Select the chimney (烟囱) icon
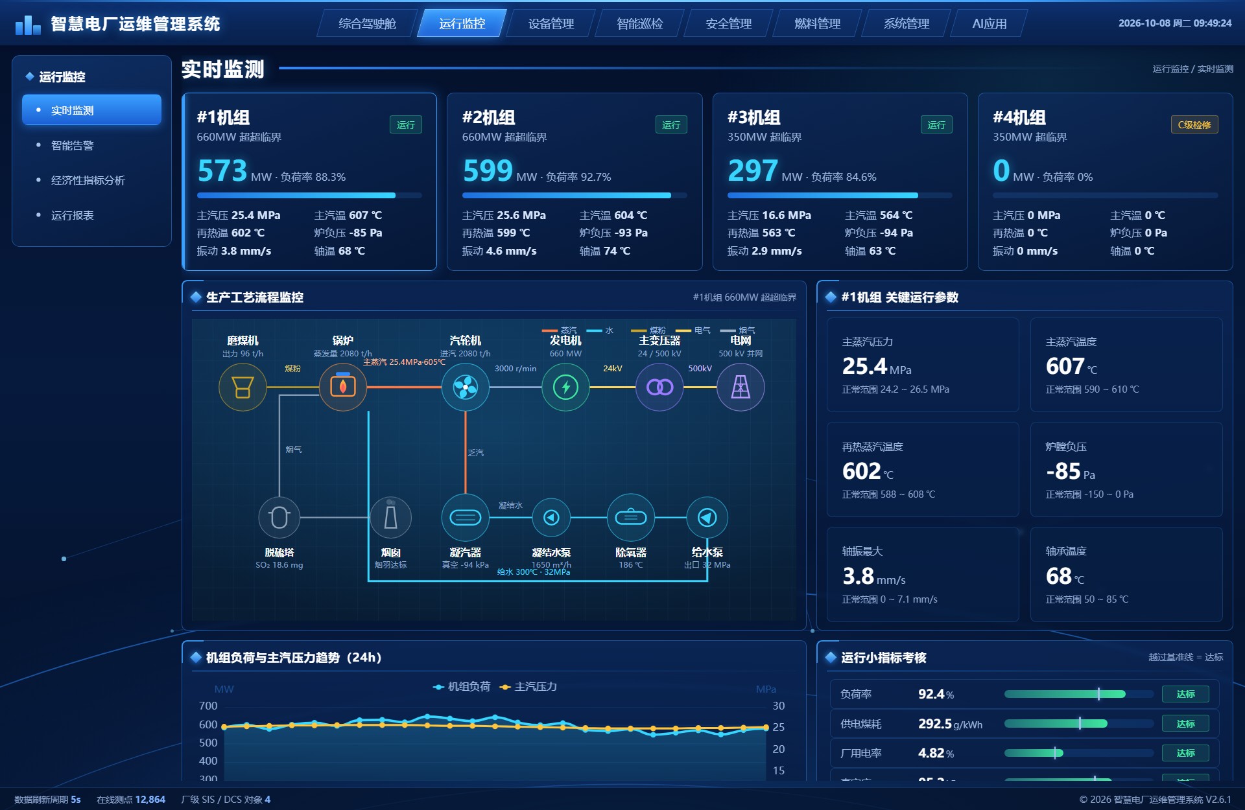1245x810 pixels. 390,518
